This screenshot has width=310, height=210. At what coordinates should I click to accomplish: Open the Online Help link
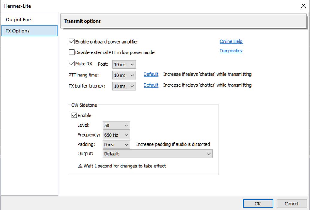[x=231, y=41]
